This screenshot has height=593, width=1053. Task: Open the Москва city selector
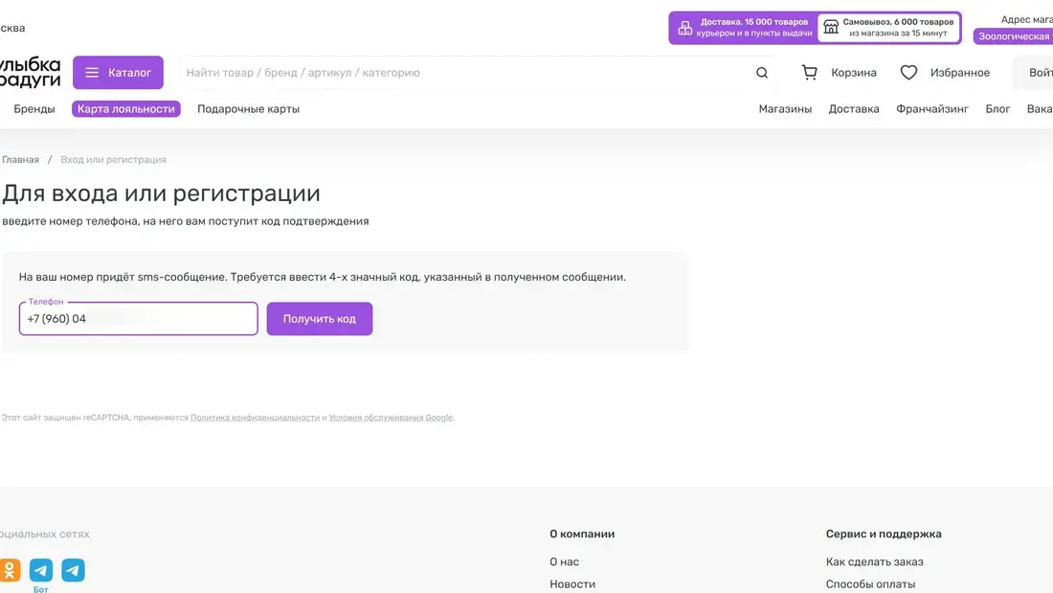(x=12, y=27)
